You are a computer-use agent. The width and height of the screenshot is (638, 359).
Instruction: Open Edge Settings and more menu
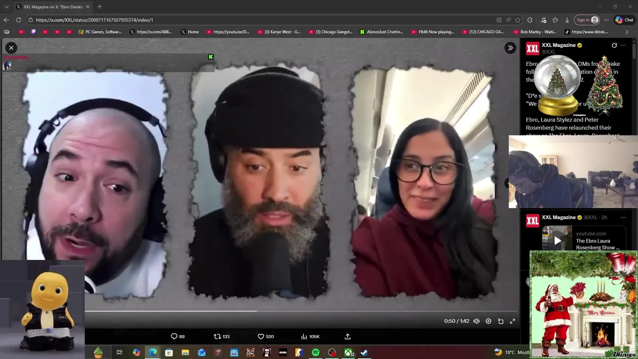[606, 20]
